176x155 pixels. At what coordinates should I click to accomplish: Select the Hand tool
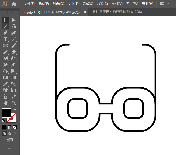(x=6, y=103)
